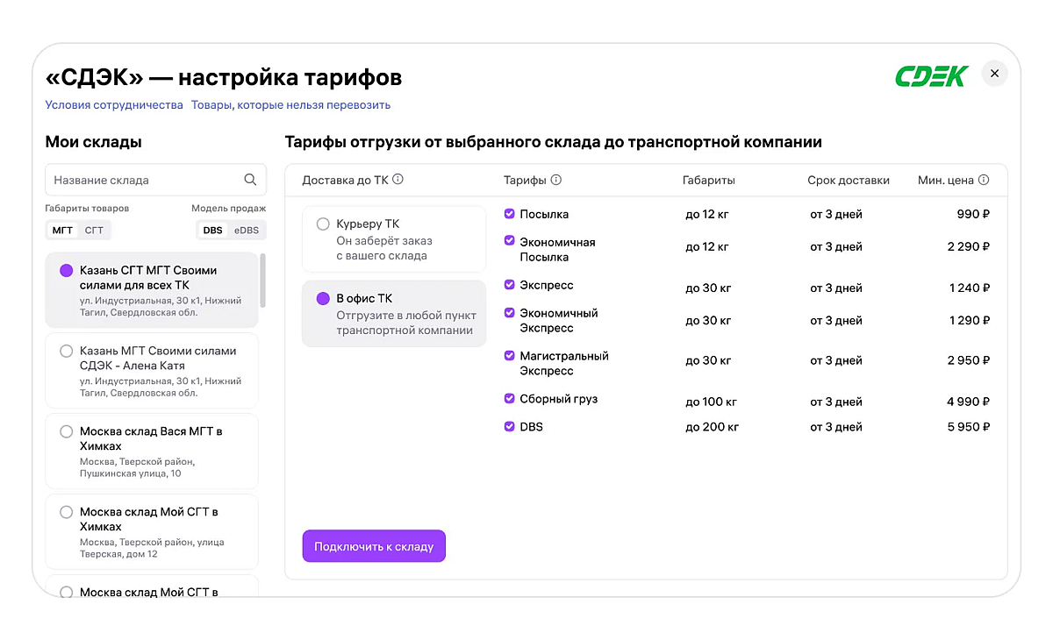Switch sales model to eDBS

(x=247, y=231)
